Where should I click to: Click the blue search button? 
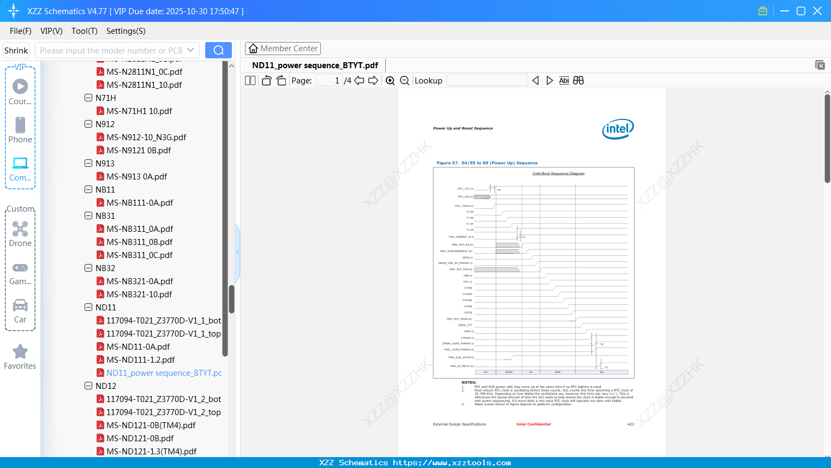pyautogui.click(x=218, y=50)
